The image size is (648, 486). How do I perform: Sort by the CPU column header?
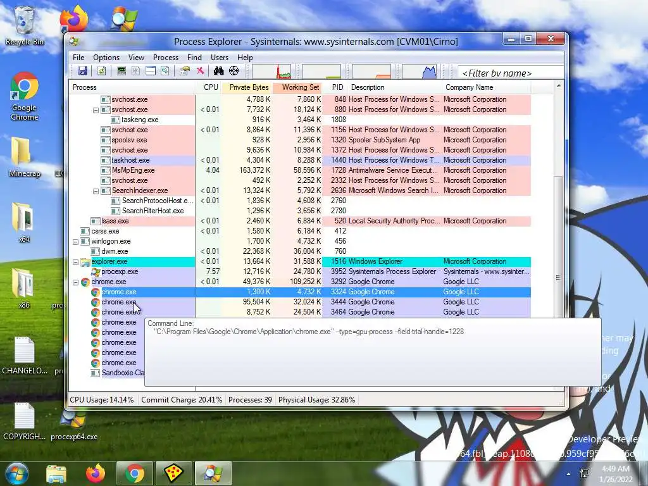(209, 87)
